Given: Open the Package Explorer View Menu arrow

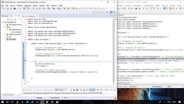Looking at the screenshot, I should [19, 19].
